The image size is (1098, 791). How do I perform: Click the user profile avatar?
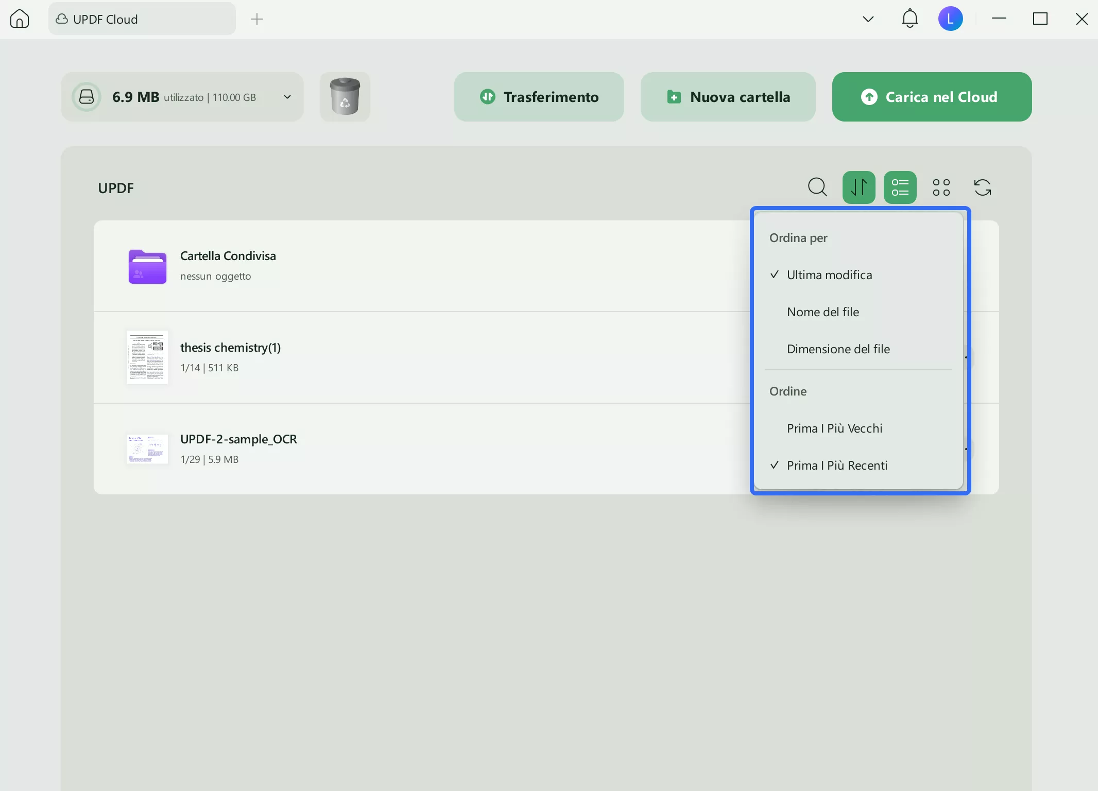[950, 19]
